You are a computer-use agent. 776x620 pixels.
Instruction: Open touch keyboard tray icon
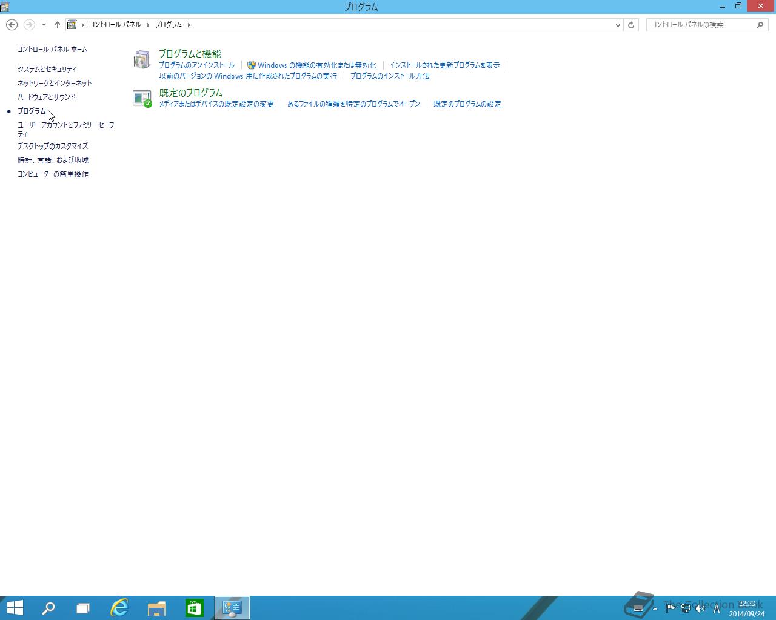[638, 608]
